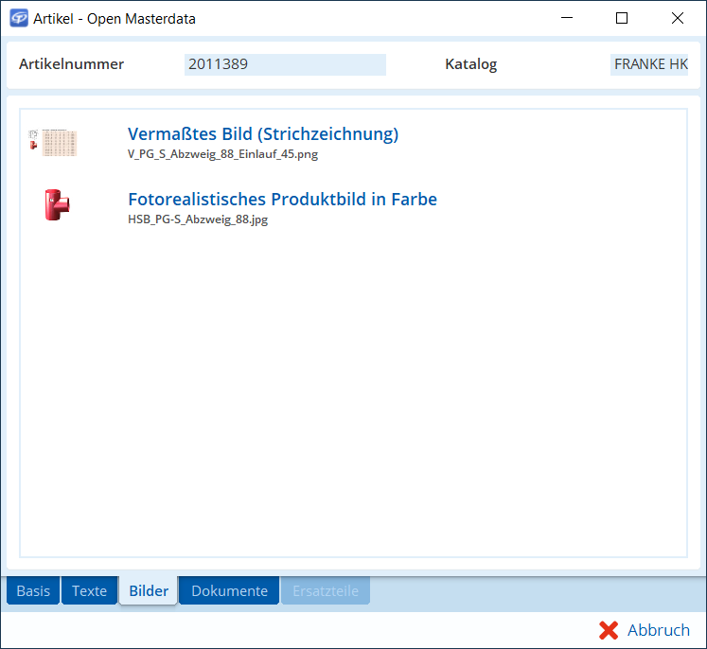Close the Artikel window with the title bar X

pos(677,18)
